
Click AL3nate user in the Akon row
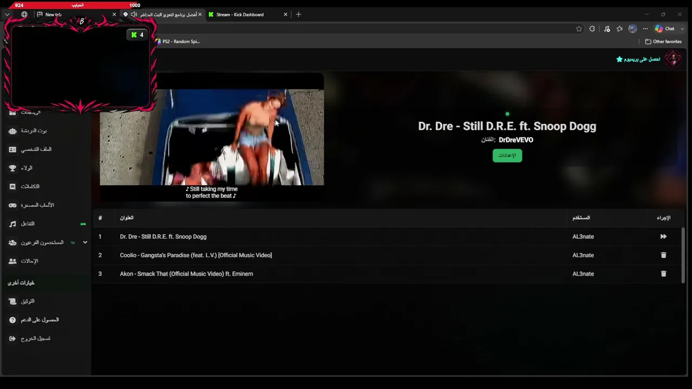(583, 274)
